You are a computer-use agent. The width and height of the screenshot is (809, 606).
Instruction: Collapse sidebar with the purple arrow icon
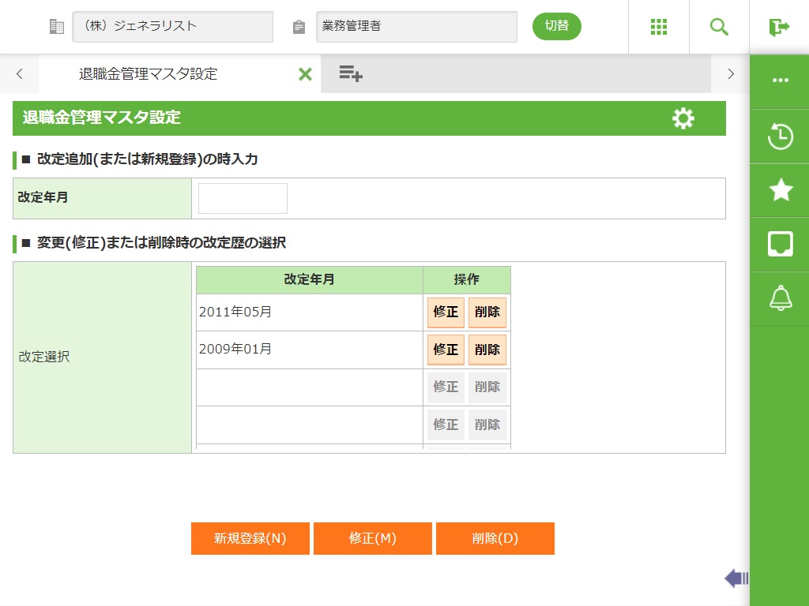click(736, 579)
